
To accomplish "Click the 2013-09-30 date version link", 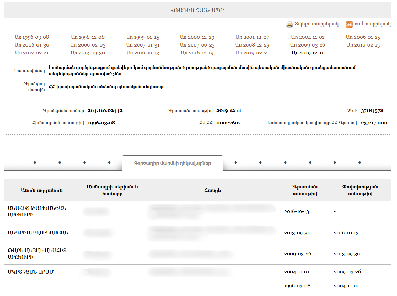I will [x=88, y=53].
